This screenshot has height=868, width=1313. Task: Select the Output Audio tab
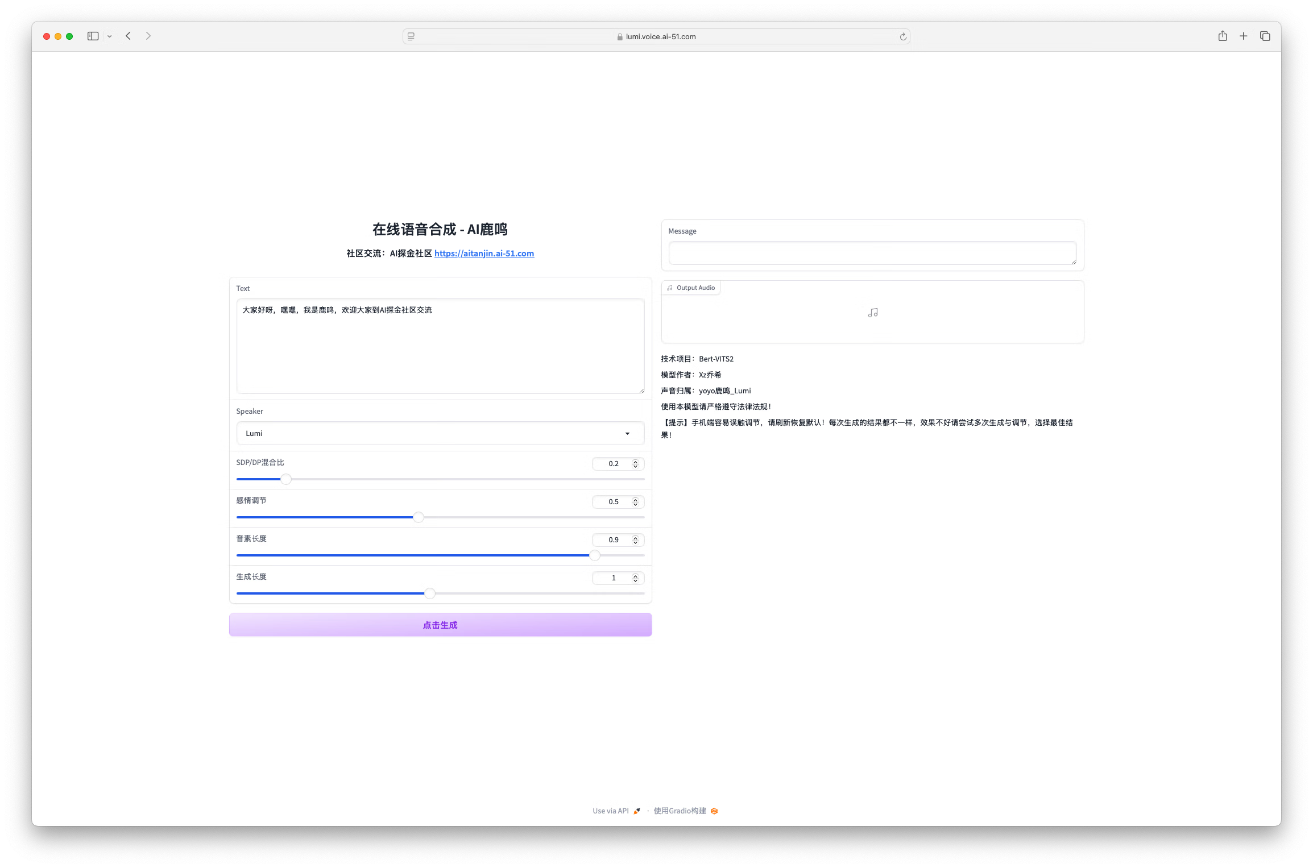tap(691, 287)
